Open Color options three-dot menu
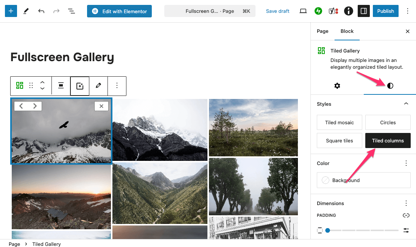416x247 pixels. (x=406, y=163)
